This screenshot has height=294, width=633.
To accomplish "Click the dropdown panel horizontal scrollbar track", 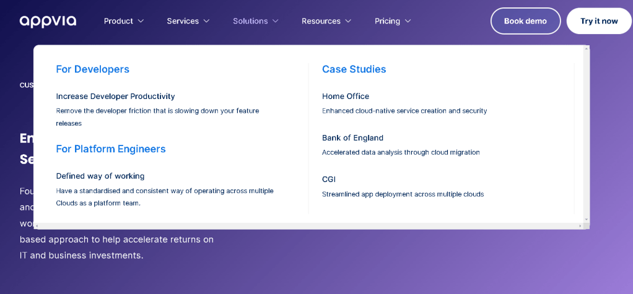I will [x=308, y=226].
